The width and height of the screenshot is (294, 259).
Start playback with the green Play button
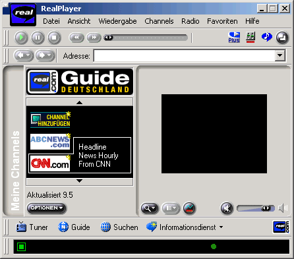pos(21,38)
